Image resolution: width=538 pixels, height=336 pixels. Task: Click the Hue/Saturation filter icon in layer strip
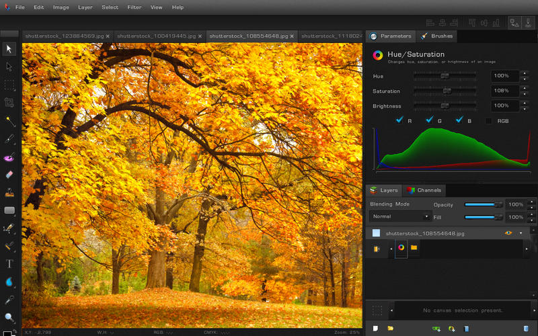pos(401,247)
